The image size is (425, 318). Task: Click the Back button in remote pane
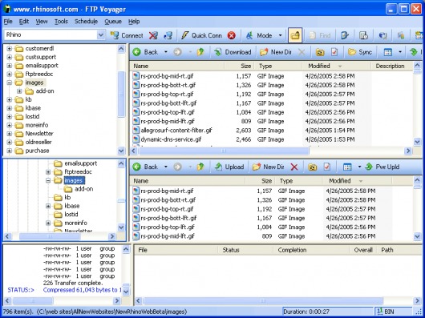[146, 52]
